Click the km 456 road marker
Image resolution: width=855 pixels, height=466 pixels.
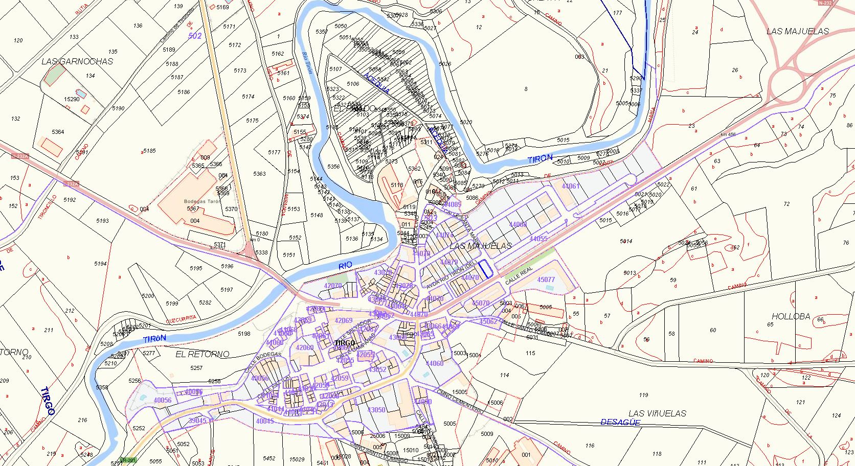click(x=727, y=134)
